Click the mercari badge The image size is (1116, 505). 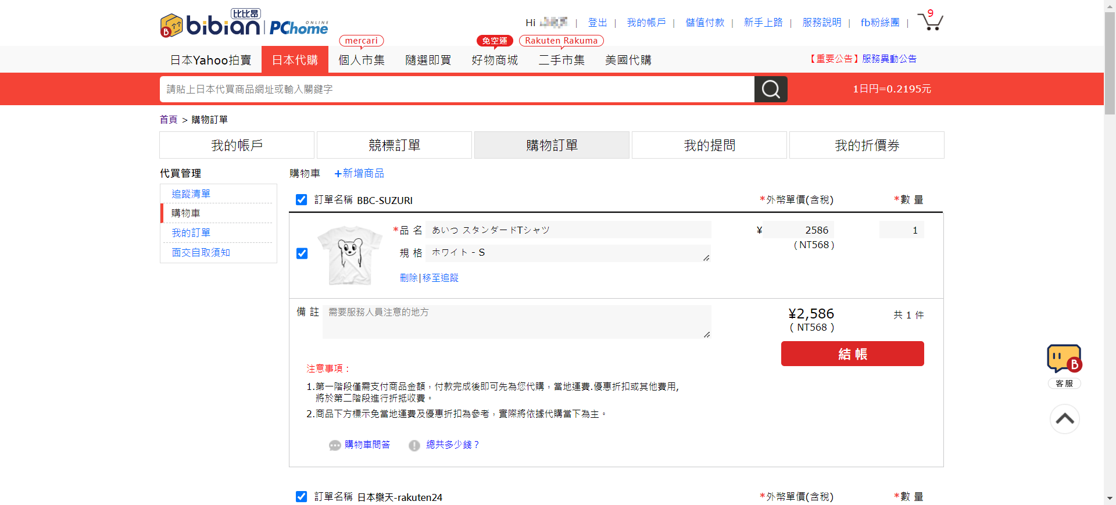pos(361,41)
